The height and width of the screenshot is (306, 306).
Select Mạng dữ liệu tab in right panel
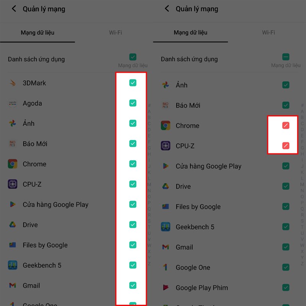[190, 32]
